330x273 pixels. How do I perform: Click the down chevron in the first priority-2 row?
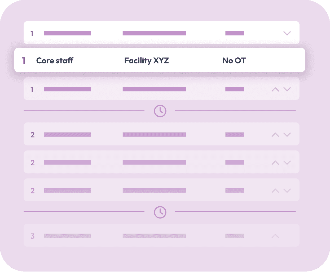287,135
